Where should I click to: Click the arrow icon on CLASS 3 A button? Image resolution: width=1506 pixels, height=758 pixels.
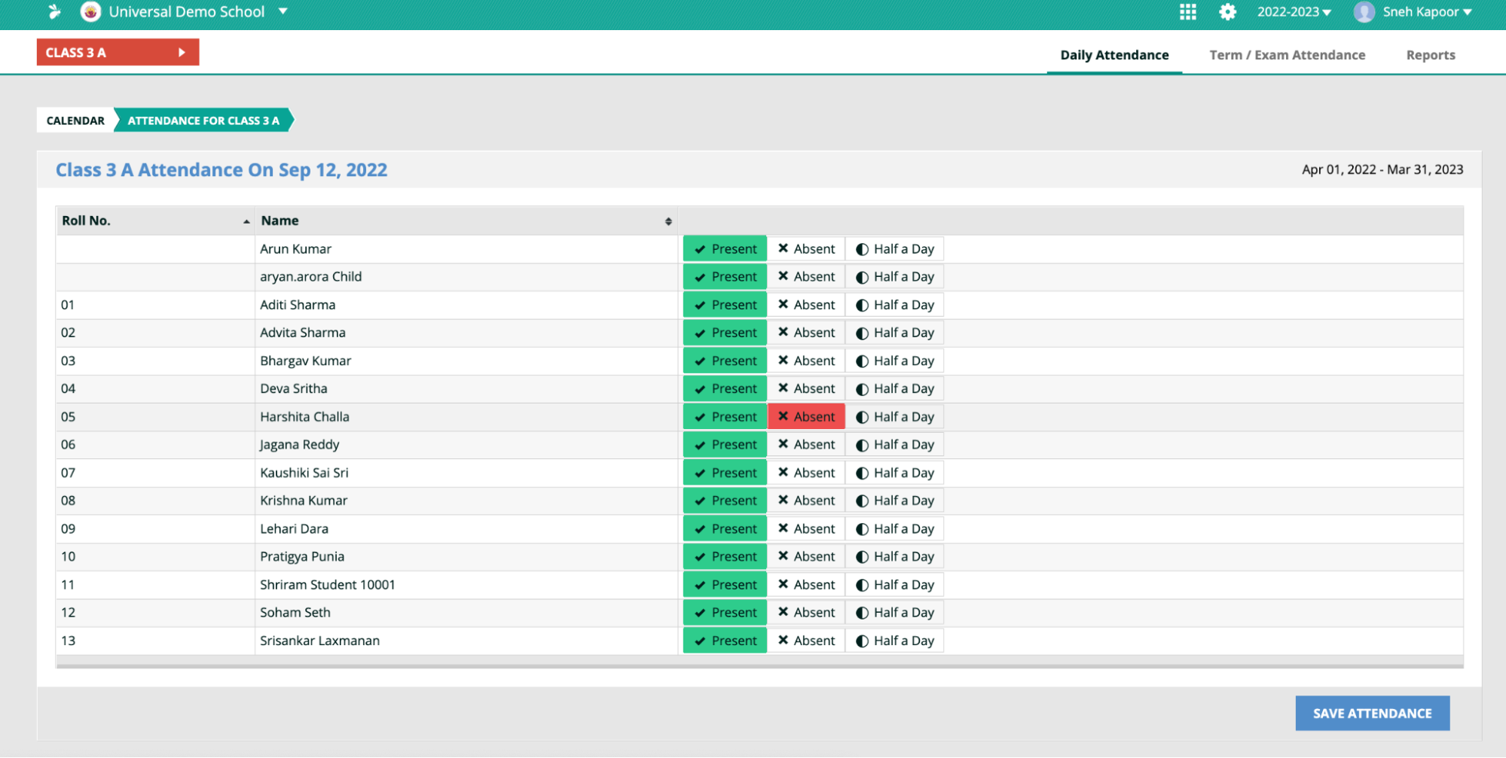182,53
